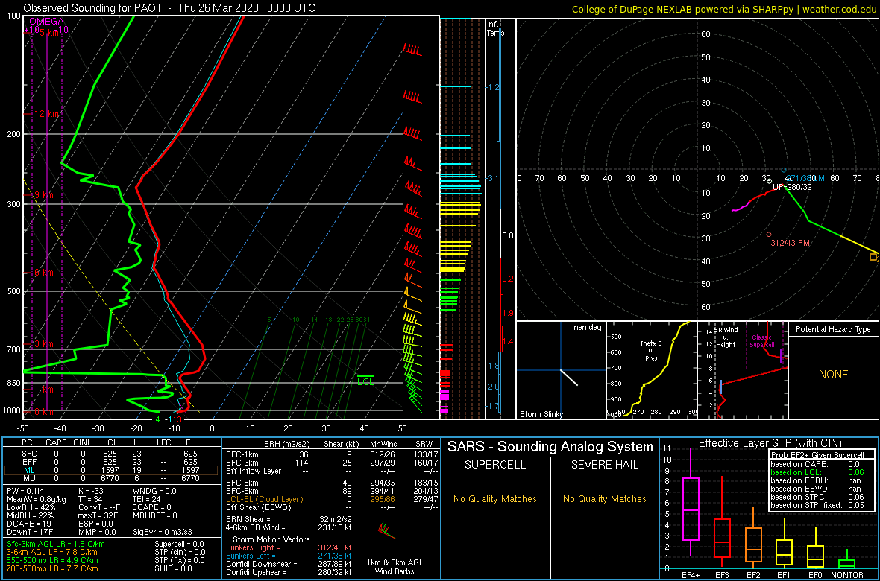
Task: Click the Corfidi Upshear vector line
Action: 288,572
